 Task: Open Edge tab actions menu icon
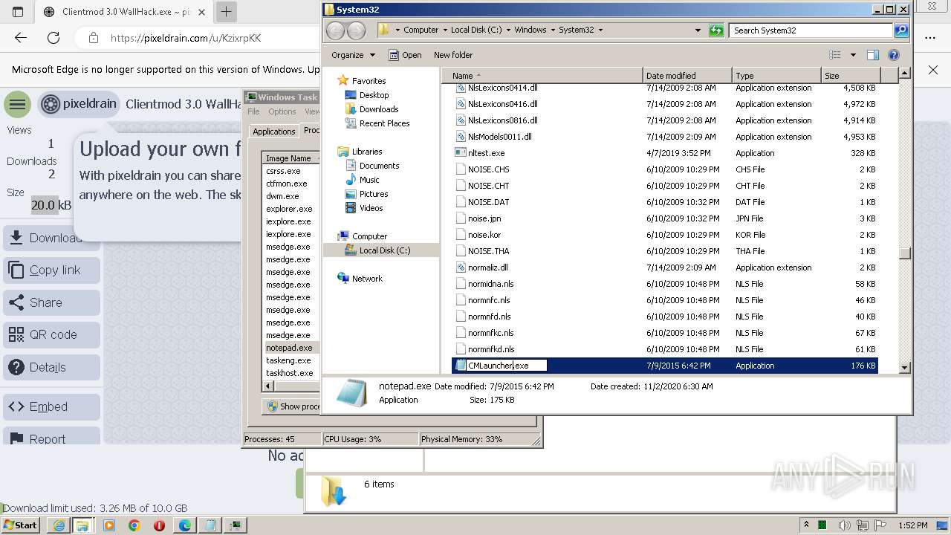click(x=18, y=12)
